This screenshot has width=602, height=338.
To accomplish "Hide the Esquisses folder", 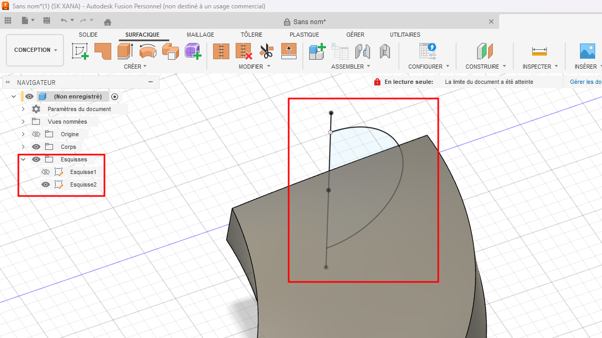I will point(36,159).
